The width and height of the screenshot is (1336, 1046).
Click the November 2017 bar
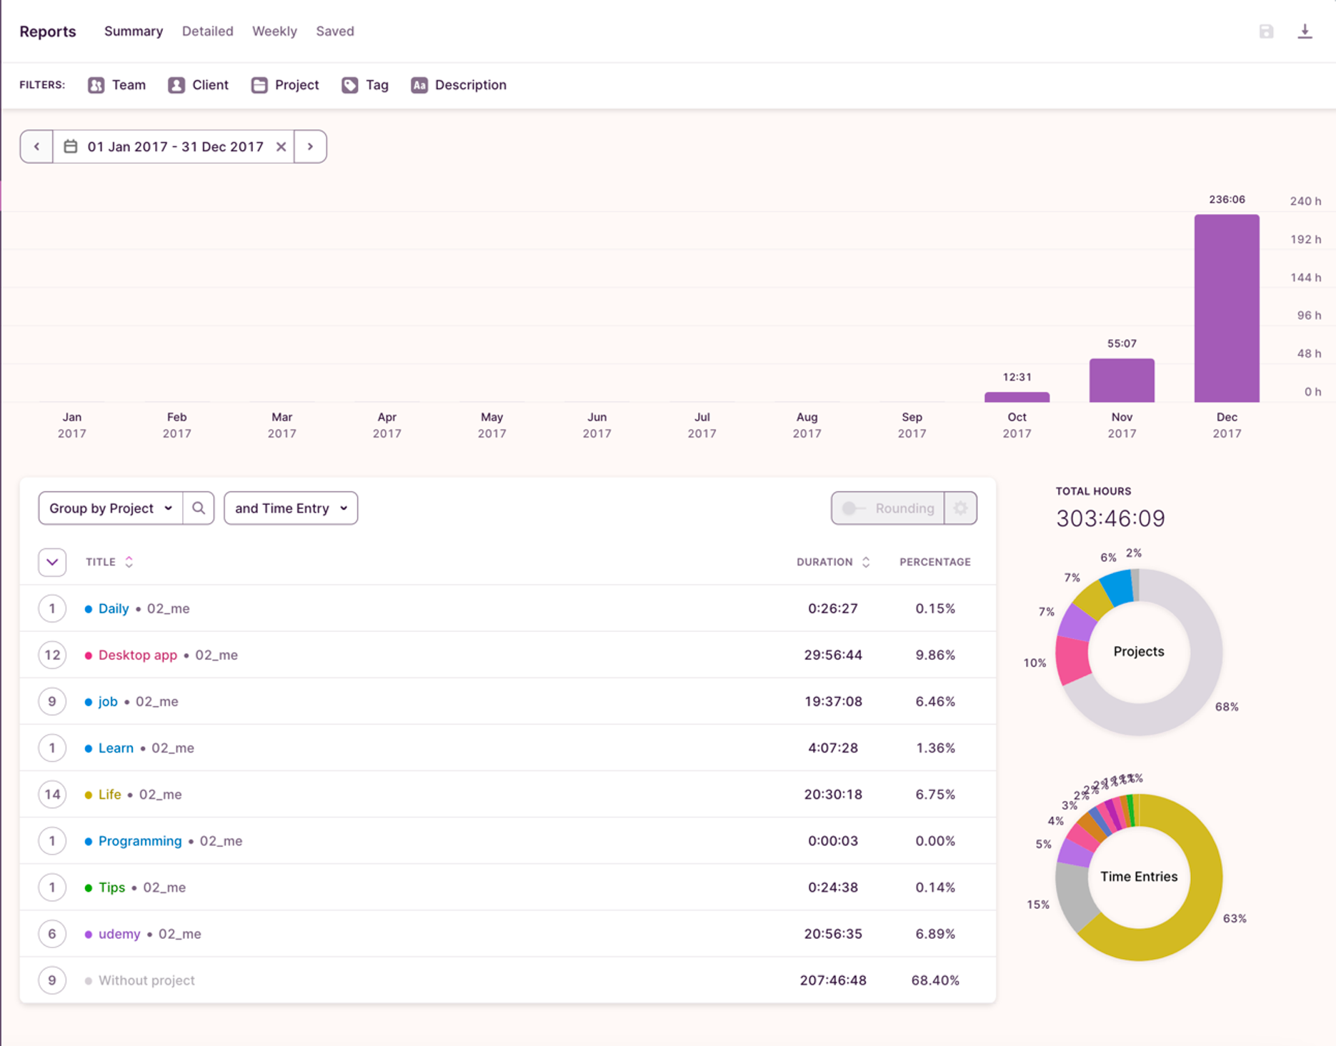1122,380
